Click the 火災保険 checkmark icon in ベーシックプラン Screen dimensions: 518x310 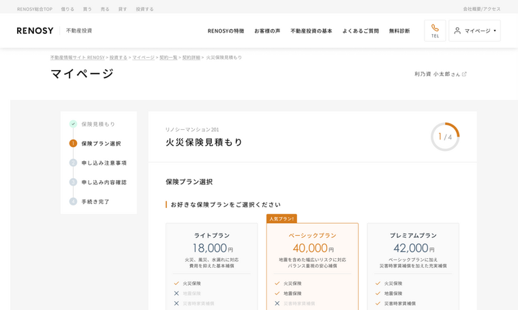click(x=277, y=283)
